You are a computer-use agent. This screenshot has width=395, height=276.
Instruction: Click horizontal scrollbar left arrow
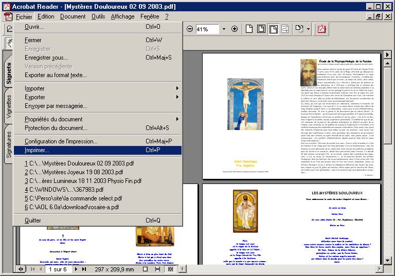point(182,269)
